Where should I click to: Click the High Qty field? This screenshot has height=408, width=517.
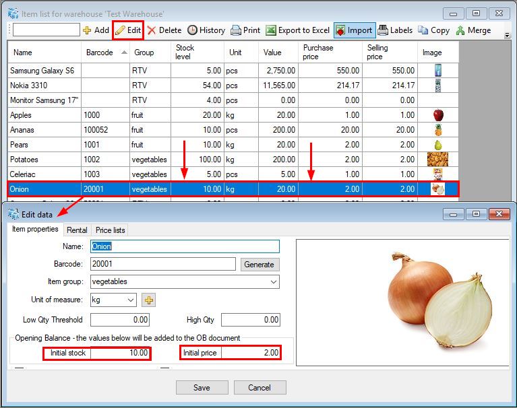click(251, 320)
